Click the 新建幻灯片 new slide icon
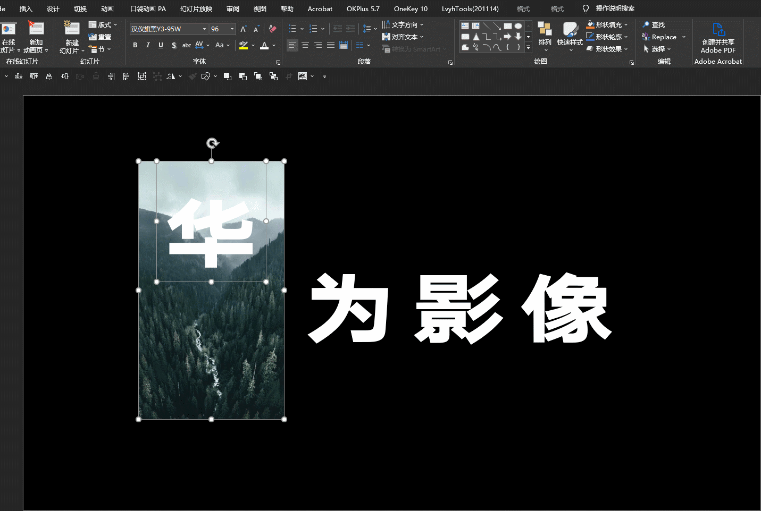The height and width of the screenshot is (511, 761). [x=72, y=28]
